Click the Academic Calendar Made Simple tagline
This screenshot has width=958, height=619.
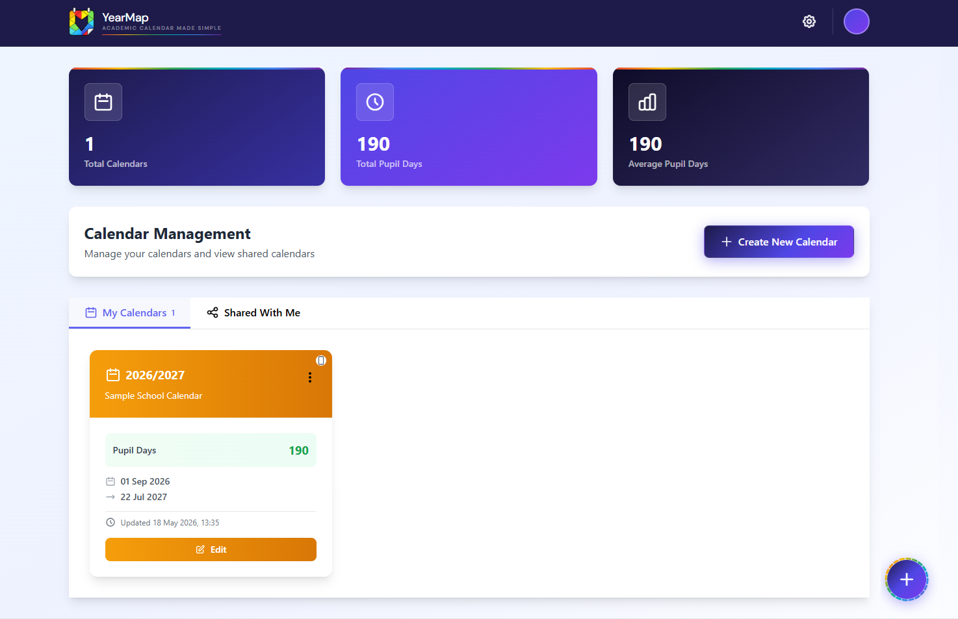(162, 28)
